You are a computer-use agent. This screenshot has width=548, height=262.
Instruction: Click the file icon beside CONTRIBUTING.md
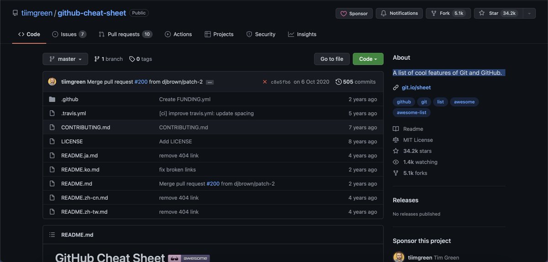(52, 127)
